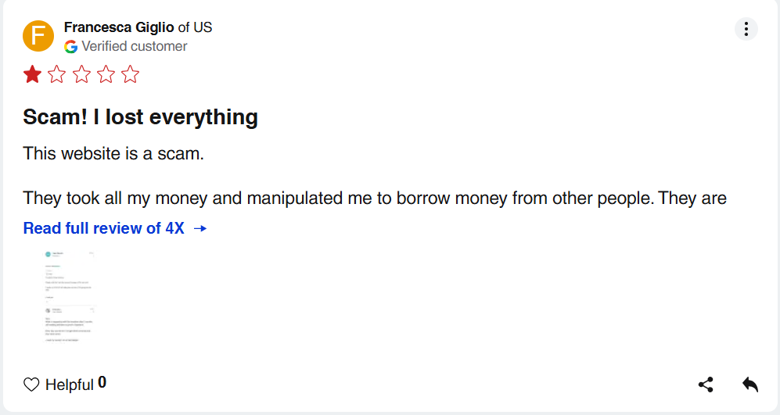Click the fourth empty rating star

point(106,74)
